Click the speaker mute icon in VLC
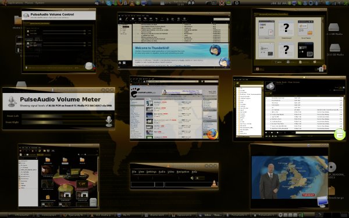349x218 pixels. pos(192,178)
